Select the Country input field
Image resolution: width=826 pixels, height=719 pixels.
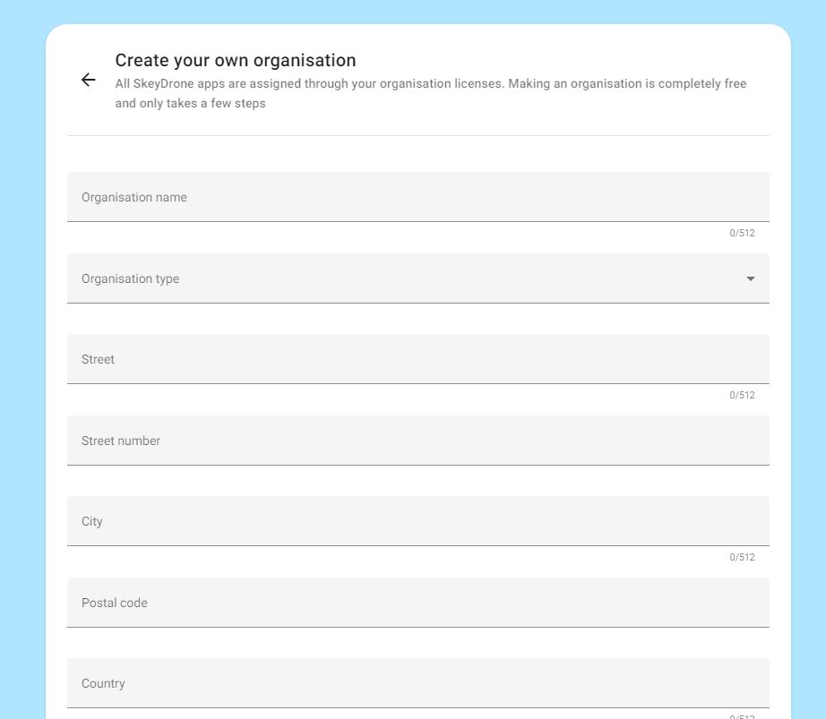(x=417, y=683)
